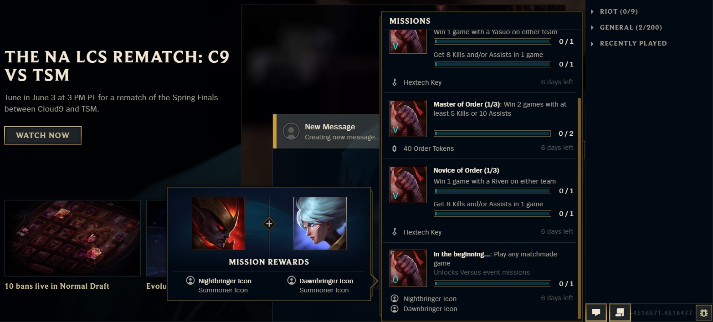
Task: Expand the RECENTLY PLAYED group
Action: click(x=629, y=43)
